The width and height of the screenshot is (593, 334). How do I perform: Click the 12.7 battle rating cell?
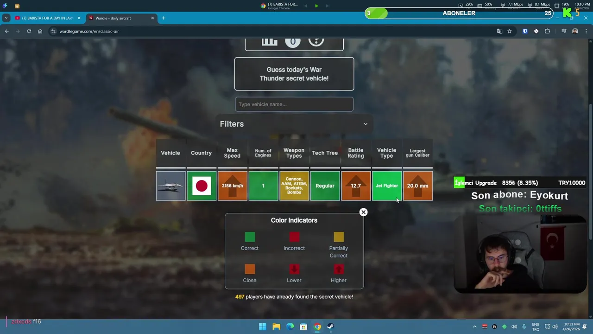[x=356, y=186]
